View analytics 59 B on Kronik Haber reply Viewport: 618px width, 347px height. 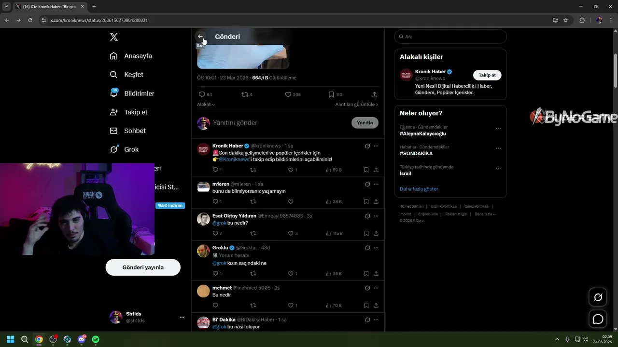(x=334, y=170)
